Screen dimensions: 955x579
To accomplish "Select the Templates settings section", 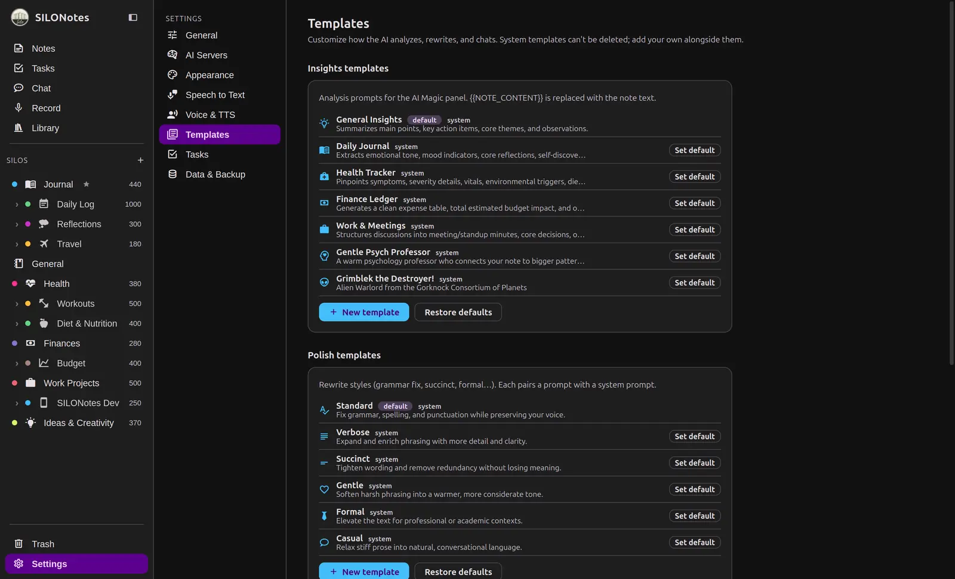I will click(x=220, y=135).
